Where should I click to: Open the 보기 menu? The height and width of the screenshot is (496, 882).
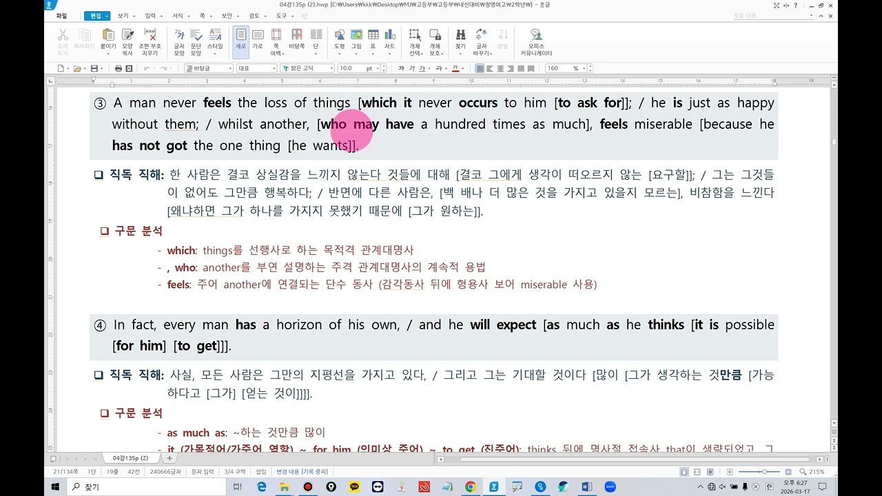click(123, 15)
